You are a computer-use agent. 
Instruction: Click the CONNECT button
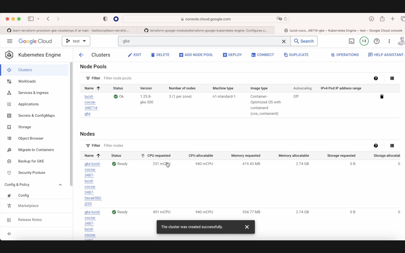[x=263, y=55]
